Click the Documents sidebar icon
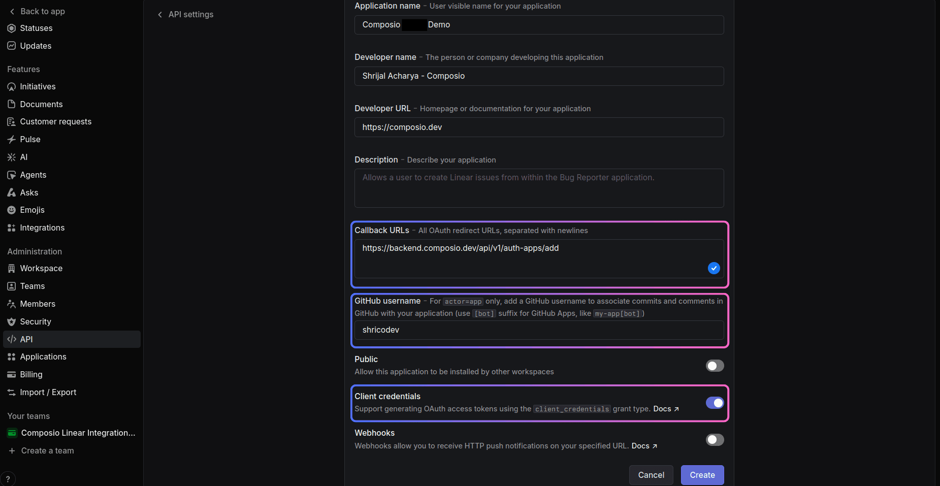Viewport: 940px width, 486px height. [11, 104]
